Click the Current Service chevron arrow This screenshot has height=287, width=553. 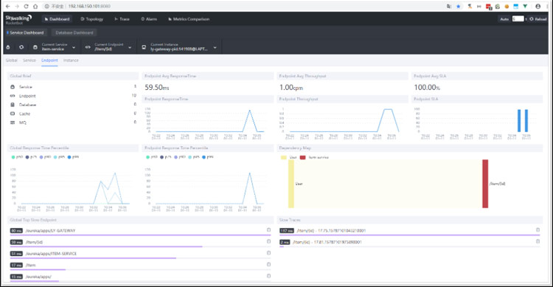point(74,47)
